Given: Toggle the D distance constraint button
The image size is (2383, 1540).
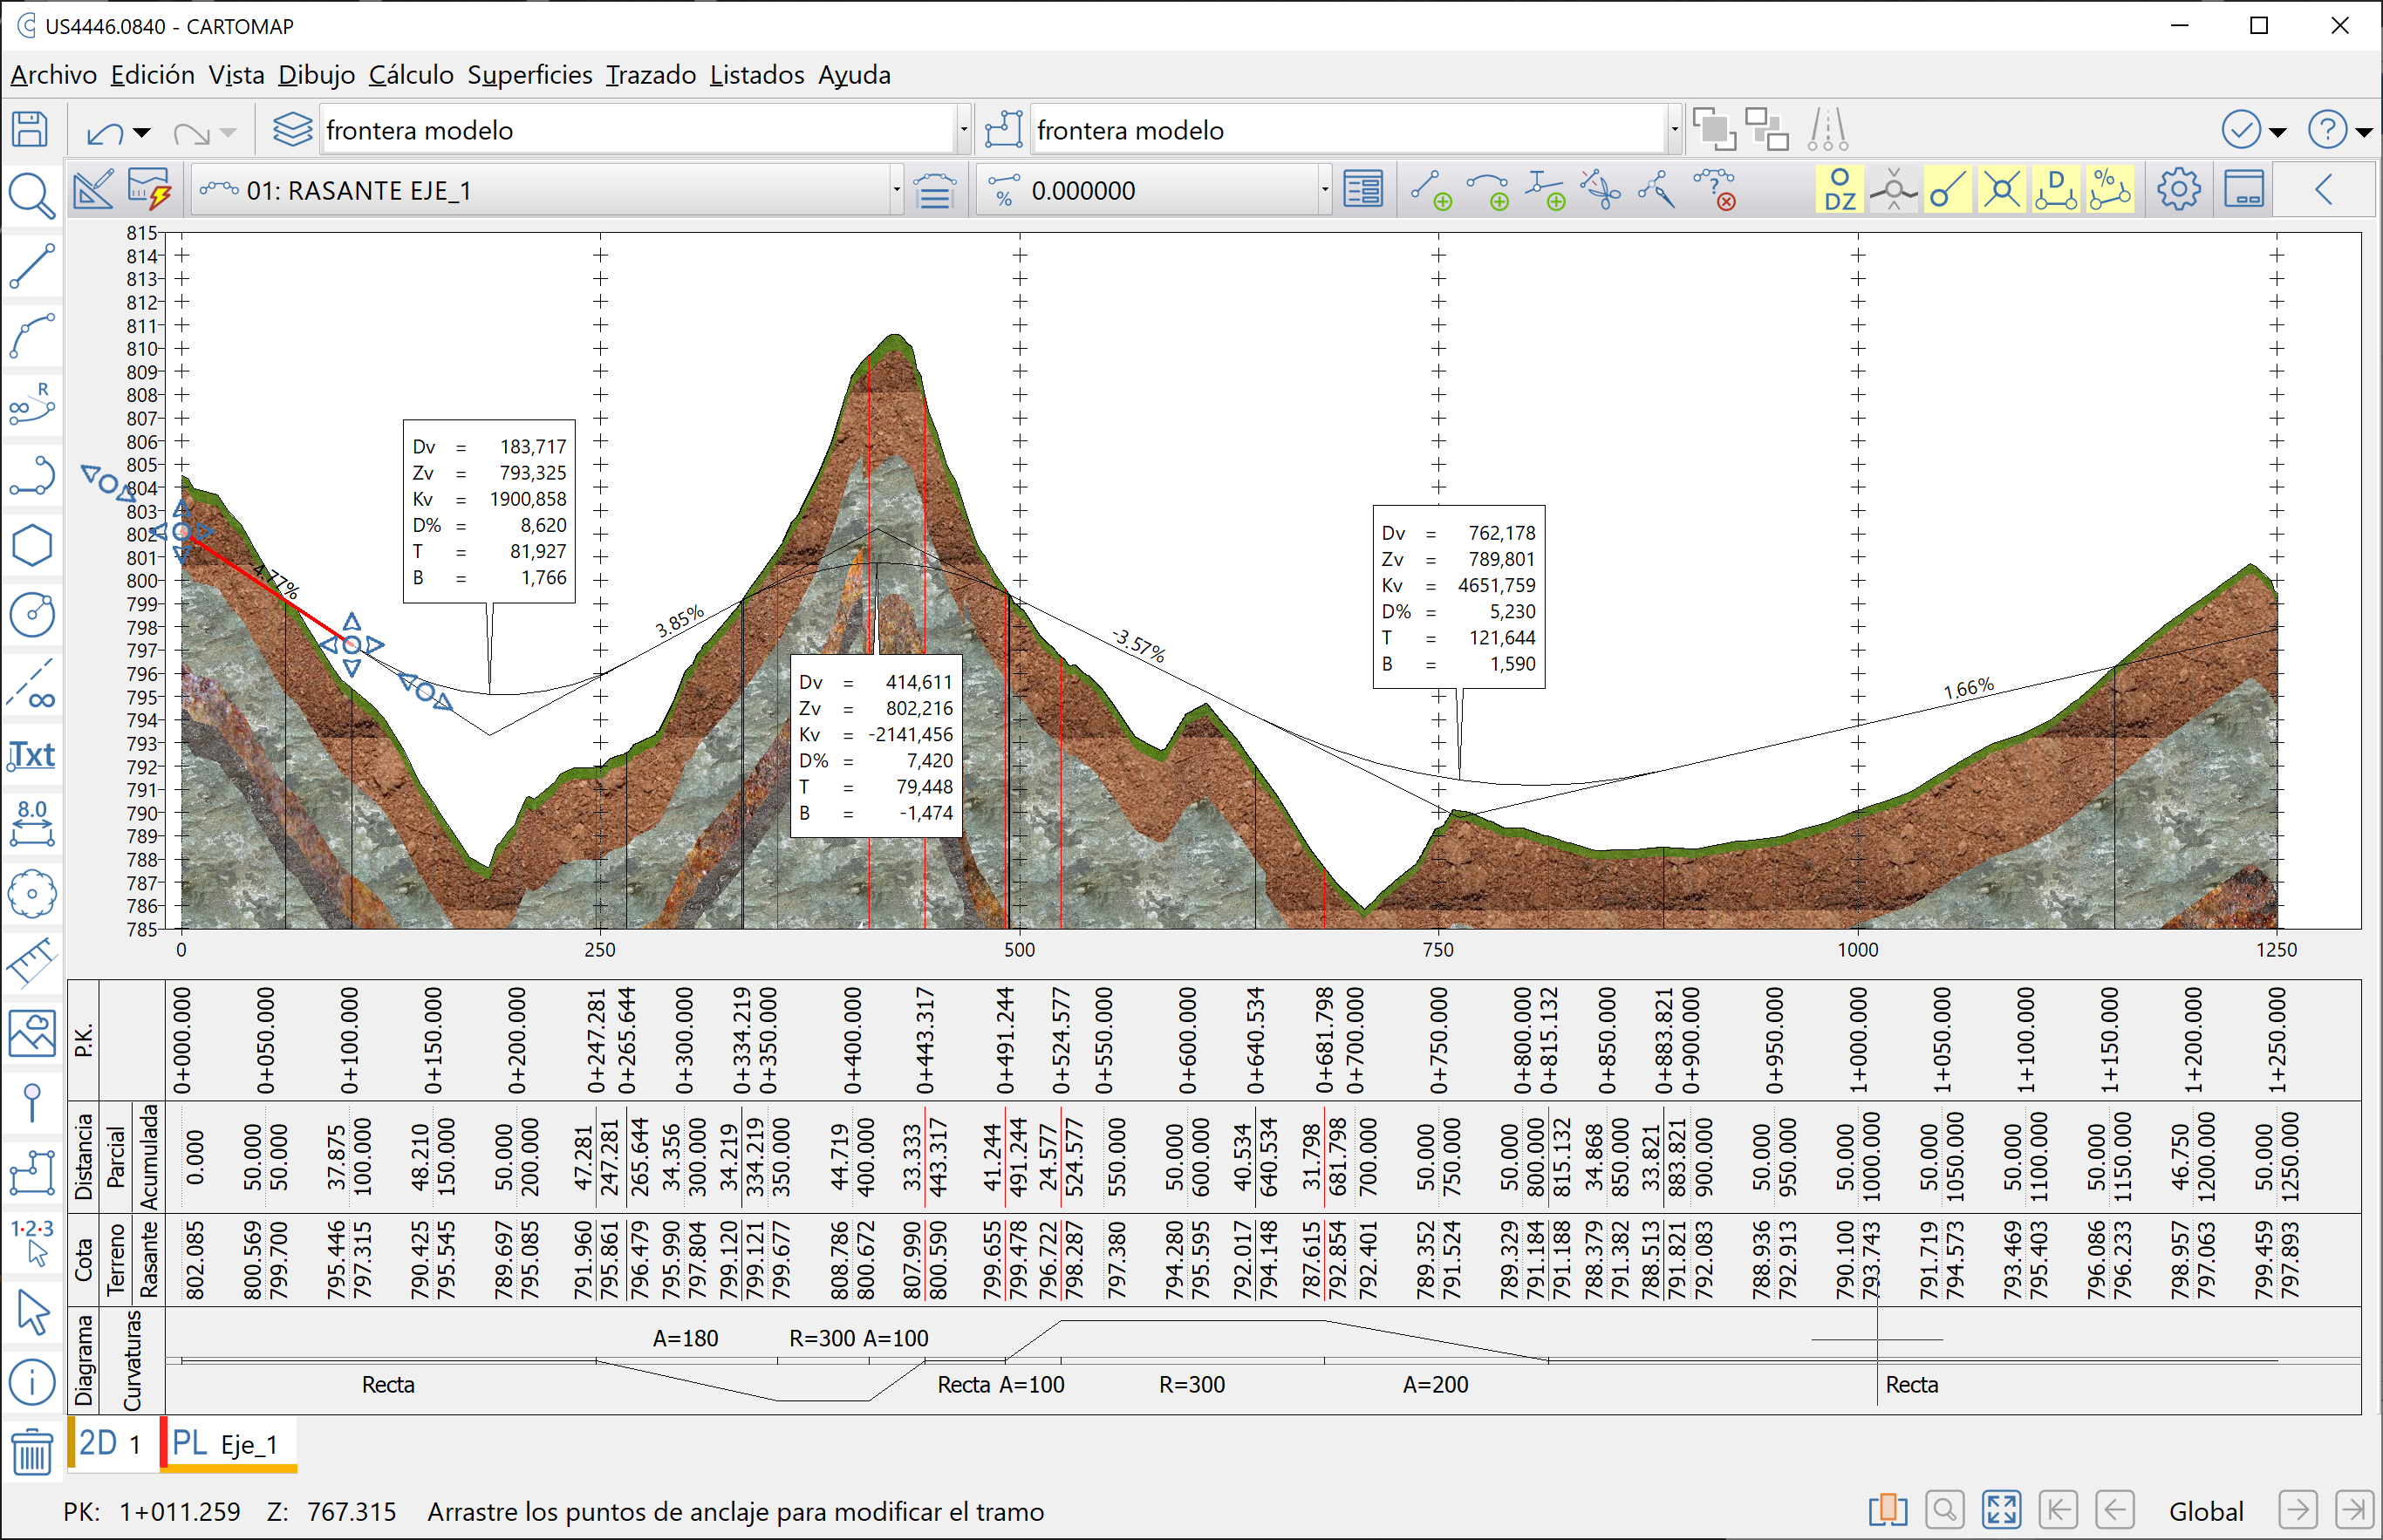Looking at the screenshot, I should 2055,189.
